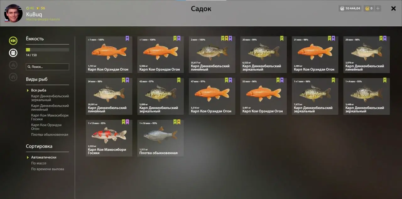
Task: Click the silver coins balance icon
Action: pos(342,8)
